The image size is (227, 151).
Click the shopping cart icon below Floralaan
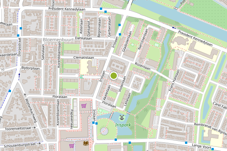84,105
